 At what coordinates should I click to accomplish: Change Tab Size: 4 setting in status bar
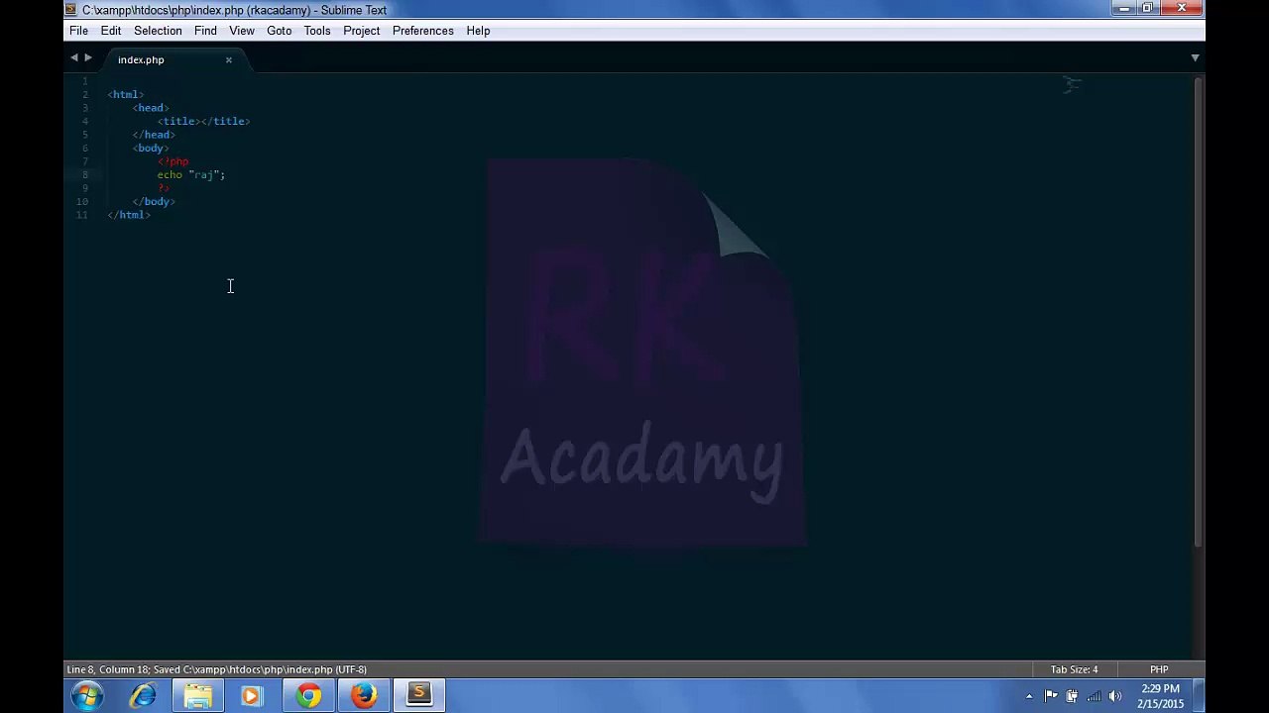[x=1074, y=669]
